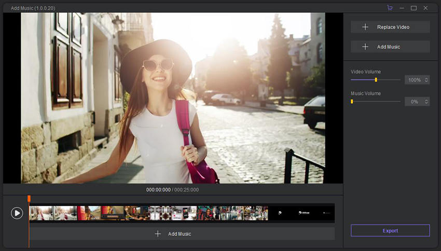
Task: Maximize the Add Music window
Action: click(x=414, y=8)
